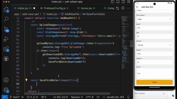Click the Address input field
Viewport: 177px width, 99px height.
pos(154,62)
